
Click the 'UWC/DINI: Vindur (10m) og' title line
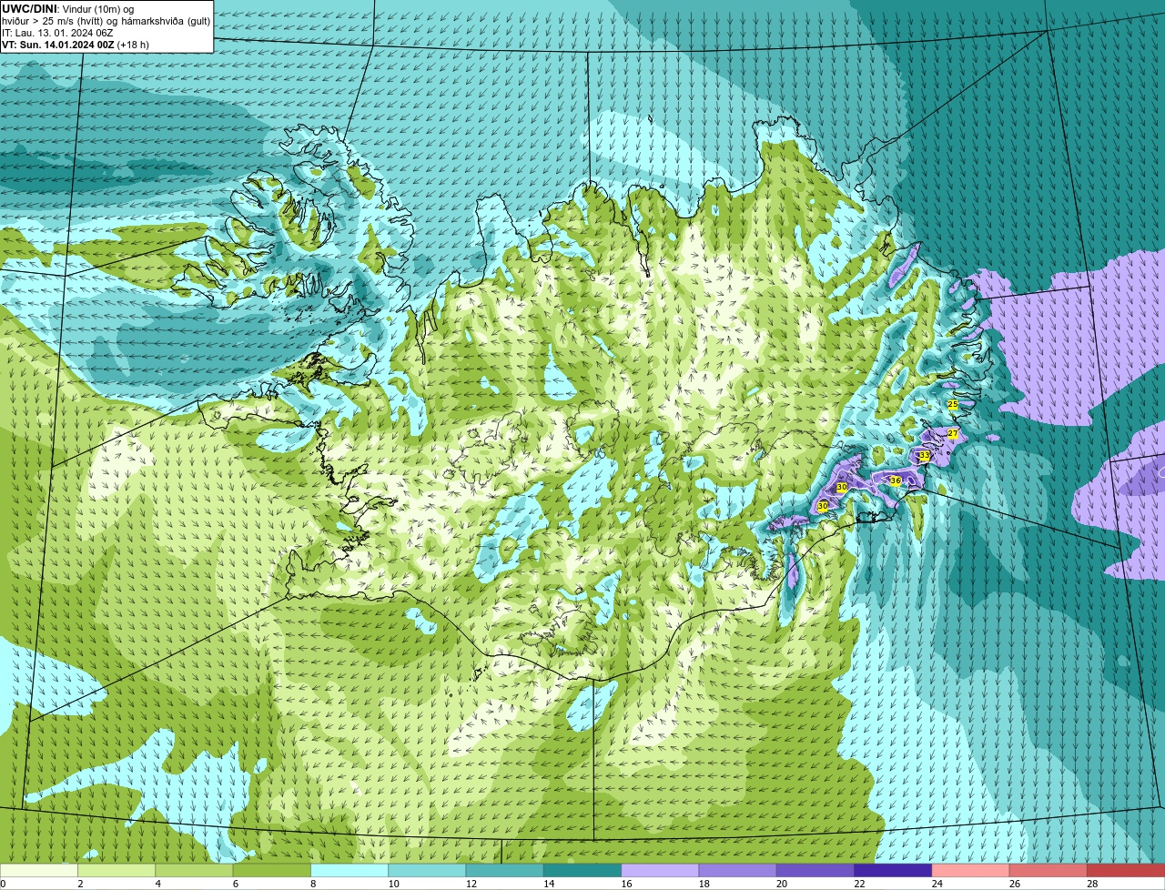coord(68,8)
